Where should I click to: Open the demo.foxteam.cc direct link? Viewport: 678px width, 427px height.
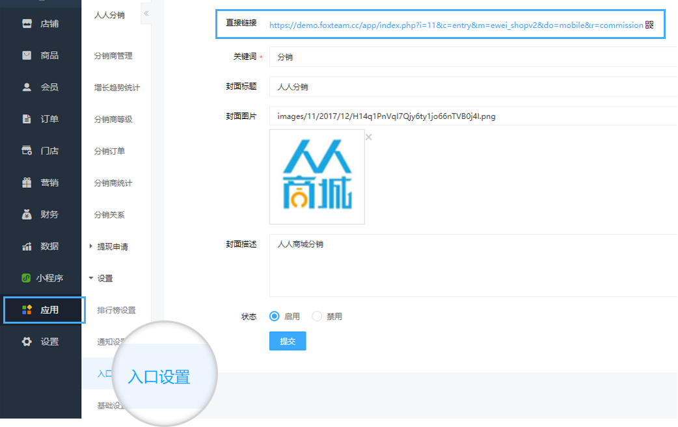[456, 25]
